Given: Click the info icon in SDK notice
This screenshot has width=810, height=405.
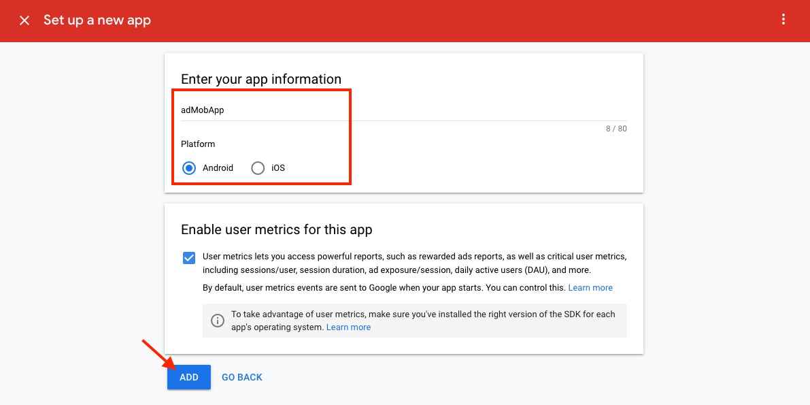Looking at the screenshot, I should (x=218, y=320).
